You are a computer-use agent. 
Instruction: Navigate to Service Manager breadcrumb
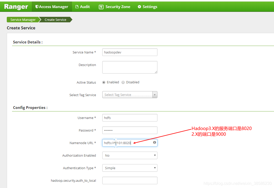[23, 20]
